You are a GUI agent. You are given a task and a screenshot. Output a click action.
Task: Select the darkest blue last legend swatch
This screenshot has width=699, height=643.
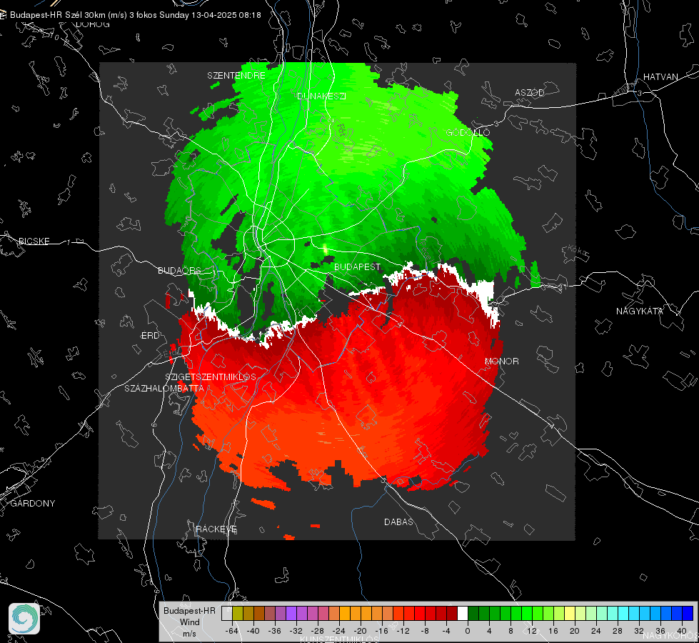688,613
